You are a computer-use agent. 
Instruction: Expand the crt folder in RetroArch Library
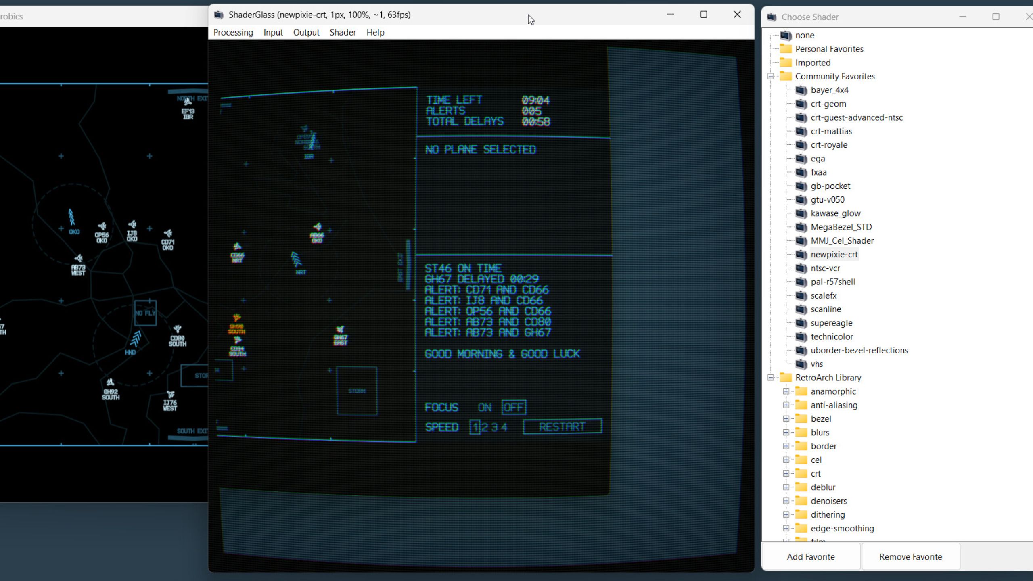click(x=786, y=474)
